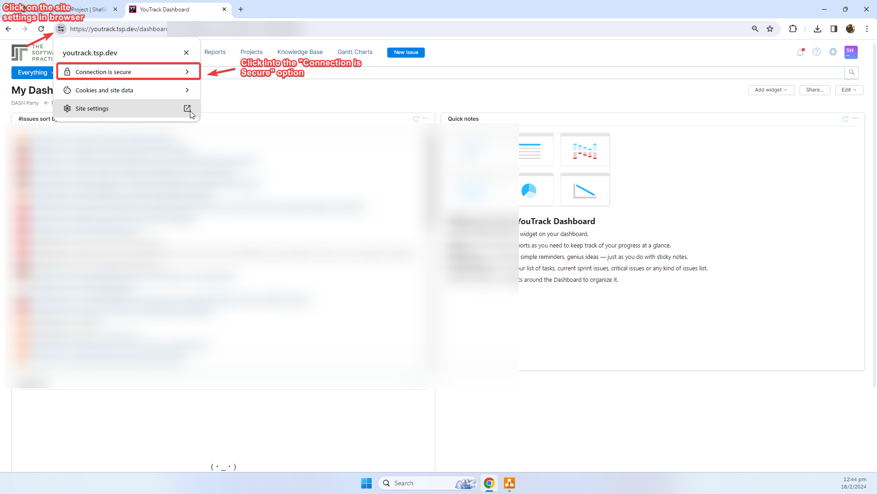This screenshot has height=494, width=877.
Task: Go to the Knowledge Base tab
Action: coord(300,52)
